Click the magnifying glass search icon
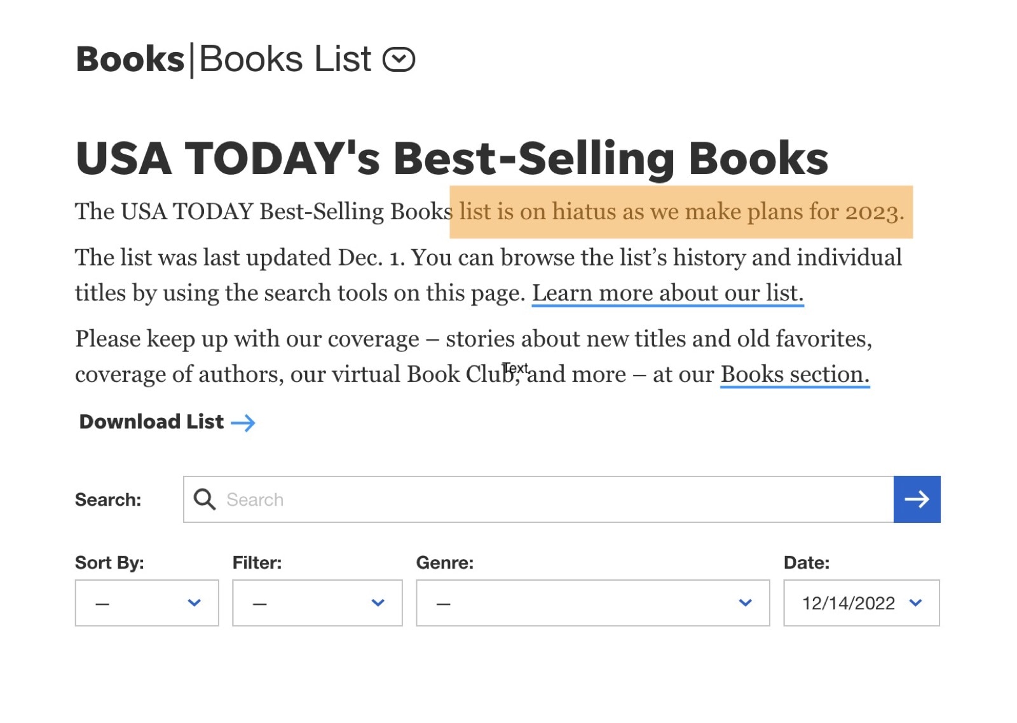 tap(204, 499)
